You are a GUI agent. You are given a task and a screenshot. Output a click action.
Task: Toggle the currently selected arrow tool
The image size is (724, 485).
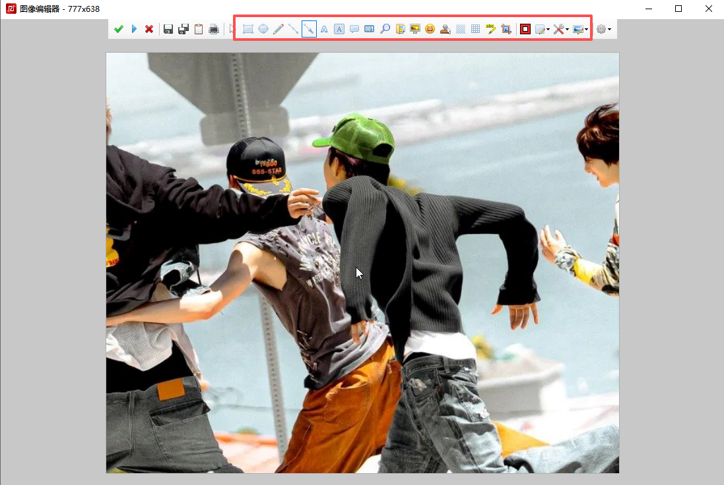(x=309, y=29)
